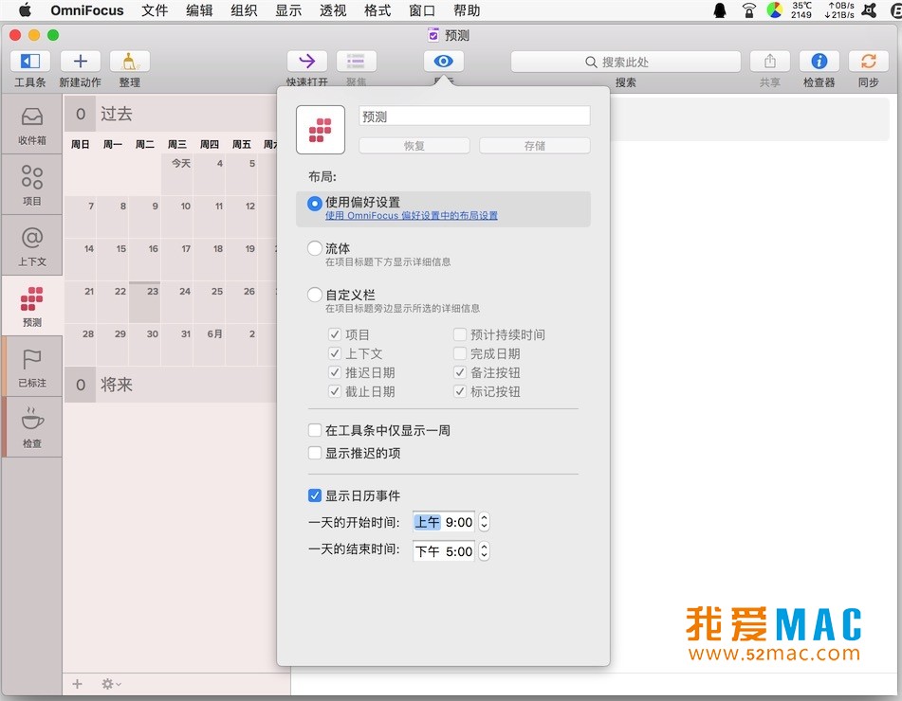Select the 预测 forecast sidebar perspective
902x701 pixels.
pyautogui.click(x=31, y=306)
